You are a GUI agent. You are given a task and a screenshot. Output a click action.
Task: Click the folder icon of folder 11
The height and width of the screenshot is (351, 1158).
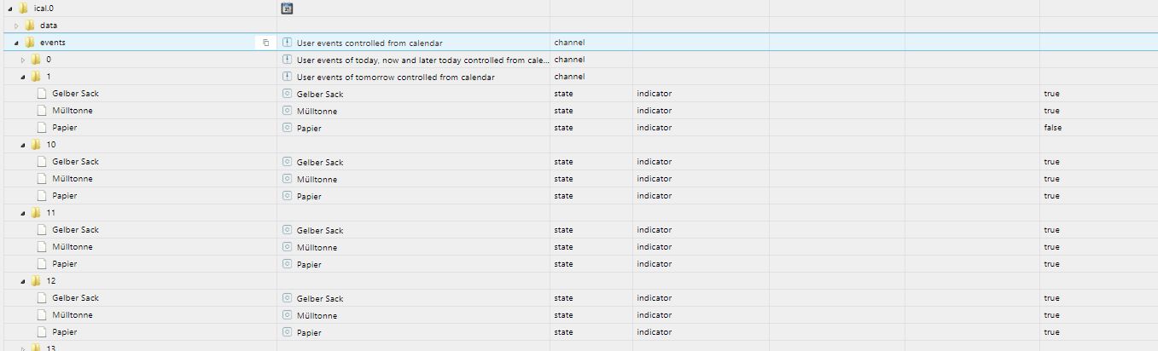[36, 213]
